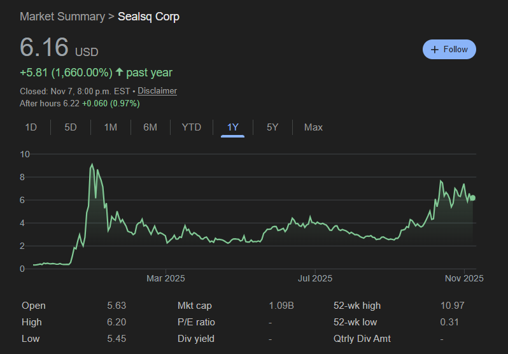Show the Max chart range
Image resolution: width=508 pixels, height=354 pixels.
click(313, 127)
